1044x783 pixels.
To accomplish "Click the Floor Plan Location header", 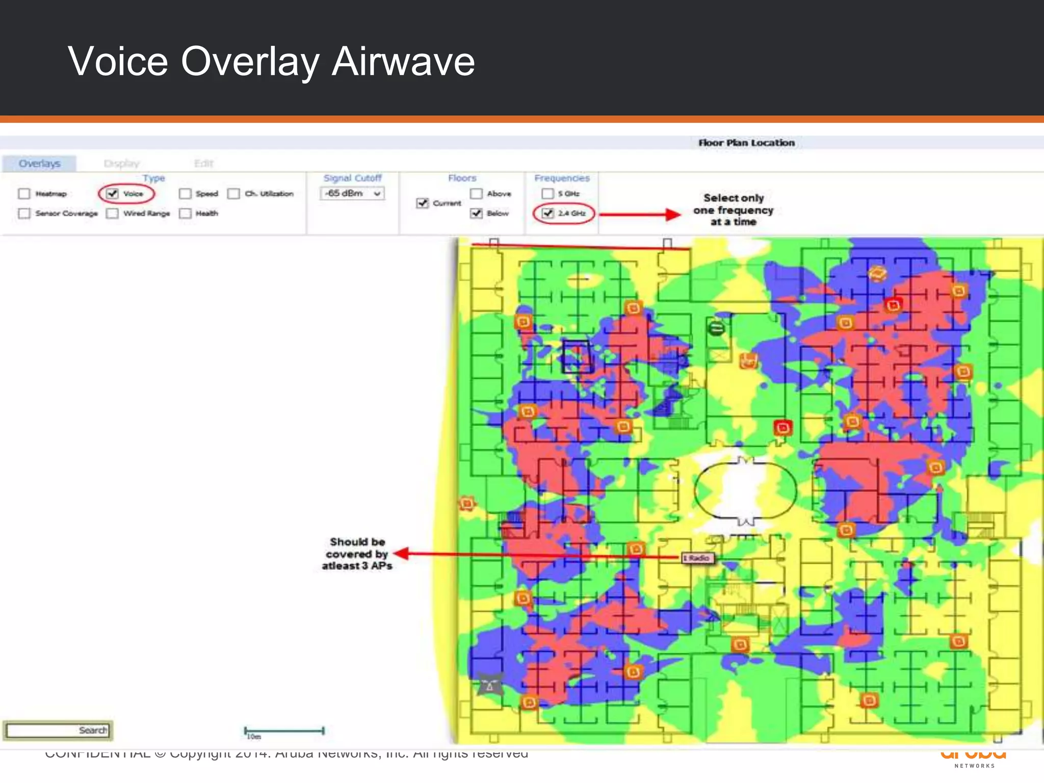I will click(x=746, y=143).
